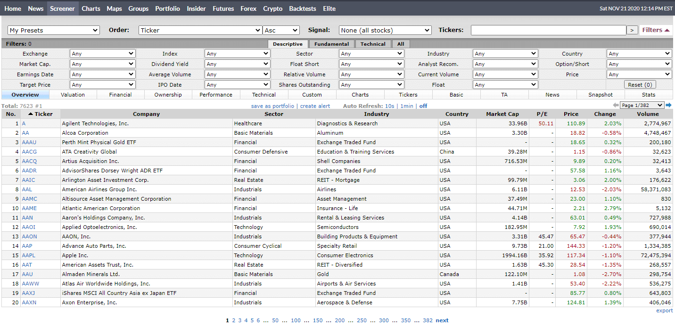Click the Alcoa Corporation company cell
Screen dimensions: 675x326
pyautogui.click(x=147, y=133)
